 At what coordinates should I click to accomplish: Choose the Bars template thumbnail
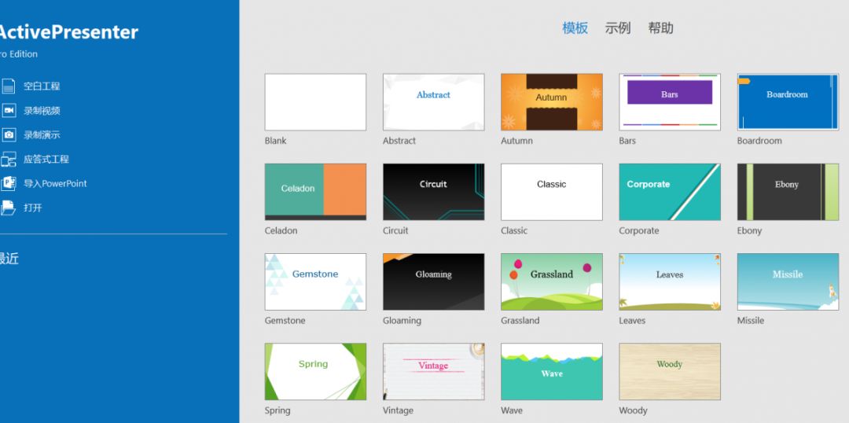(x=669, y=102)
